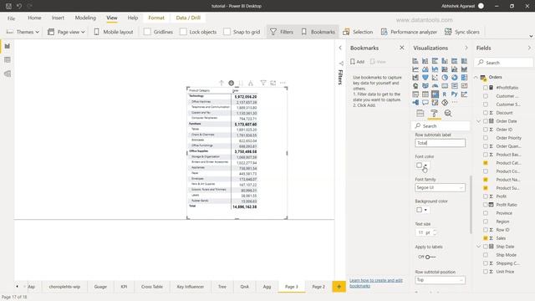Open more options ellipsis above the matrix
535x301 pixels.
point(283,83)
